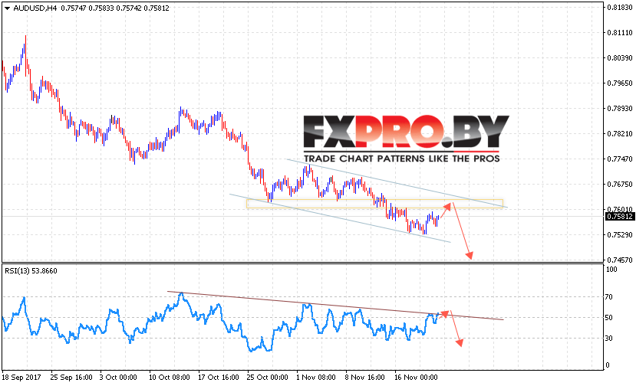Select the RSI 30 level label
Viewport: 636px width, 386px height.
(609, 339)
